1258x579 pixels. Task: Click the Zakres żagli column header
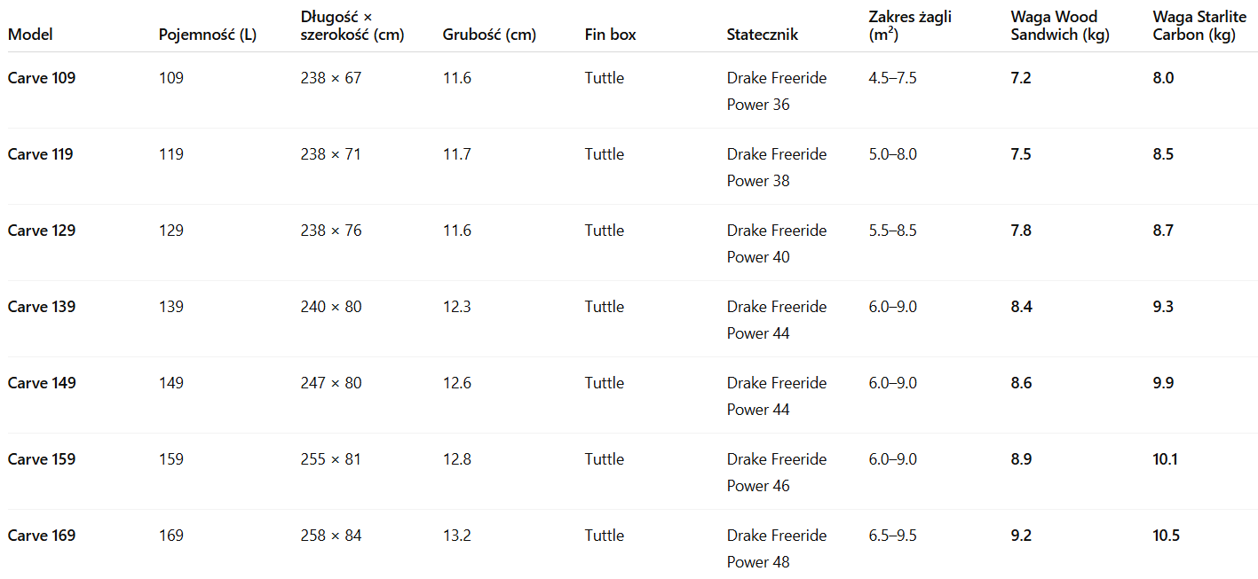(910, 26)
